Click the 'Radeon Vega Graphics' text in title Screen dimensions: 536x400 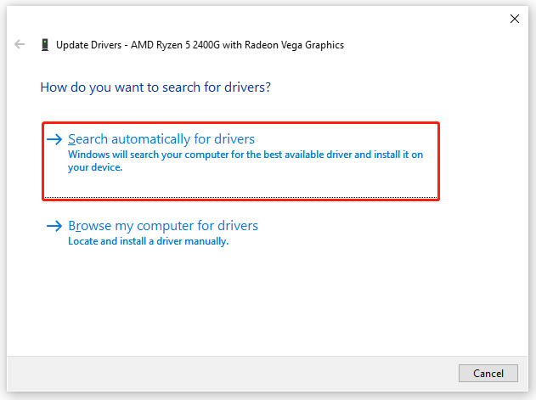294,45
